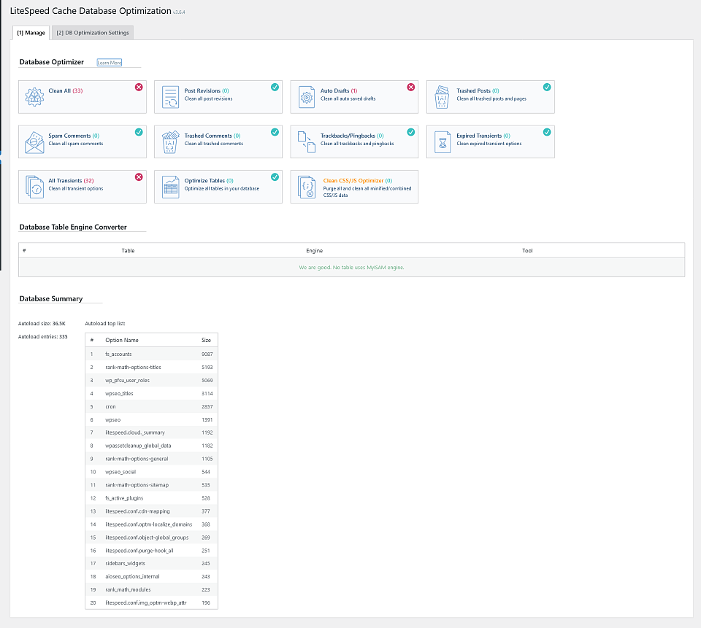Screen dimensions: 701x628
Task: Select the fs_accounts row
Action: tap(152, 354)
